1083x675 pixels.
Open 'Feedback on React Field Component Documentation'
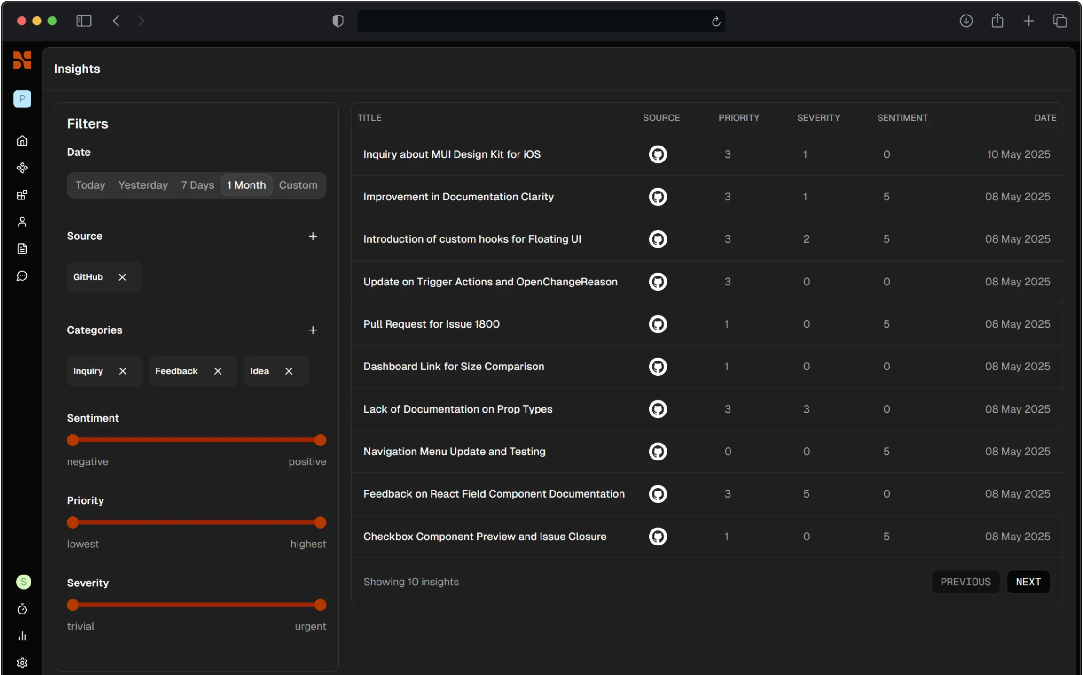pos(494,494)
